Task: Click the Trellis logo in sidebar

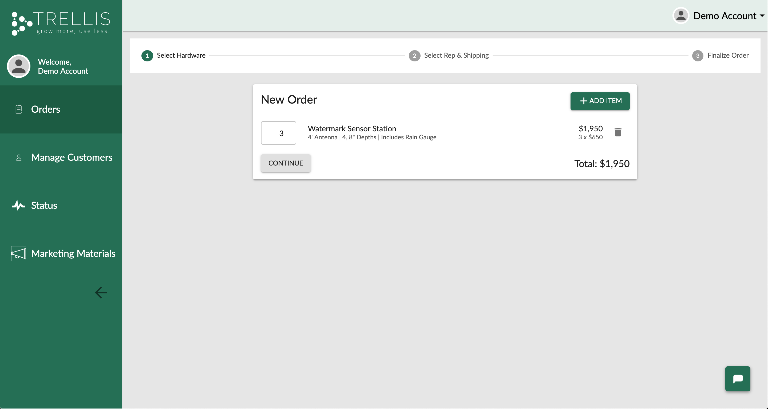Action: click(x=61, y=23)
